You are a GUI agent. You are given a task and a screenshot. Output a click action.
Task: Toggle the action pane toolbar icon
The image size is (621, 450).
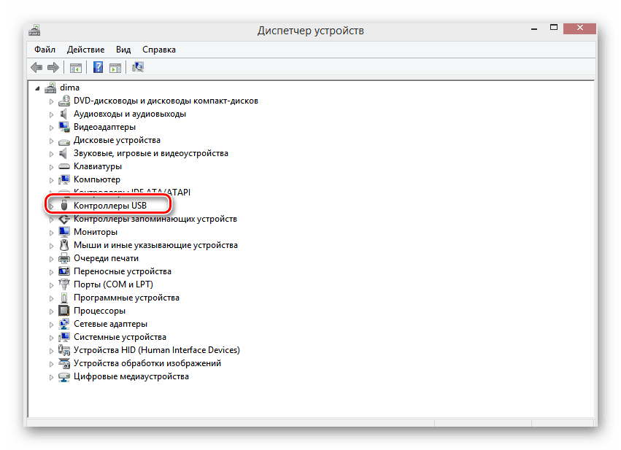click(x=115, y=68)
